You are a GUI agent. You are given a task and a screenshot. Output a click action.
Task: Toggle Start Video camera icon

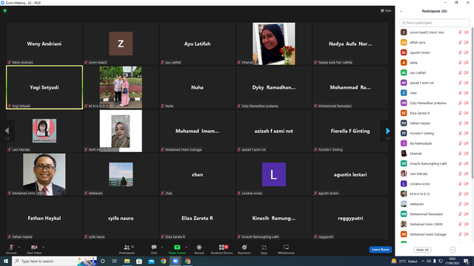pyautogui.click(x=34, y=248)
